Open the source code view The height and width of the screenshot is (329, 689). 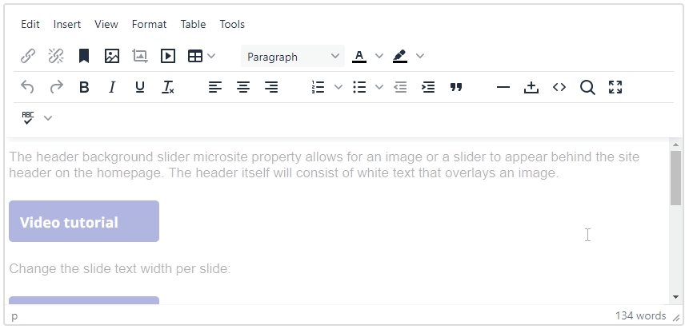point(559,87)
